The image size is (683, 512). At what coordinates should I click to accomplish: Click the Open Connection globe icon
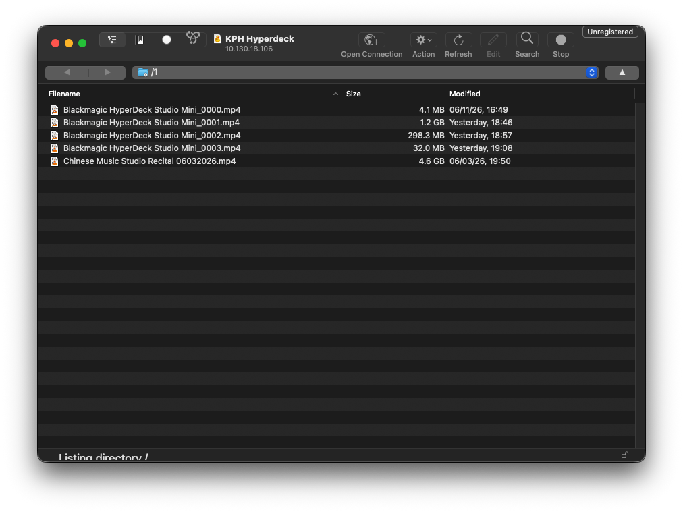pyautogui.click(x=372, y=40)
